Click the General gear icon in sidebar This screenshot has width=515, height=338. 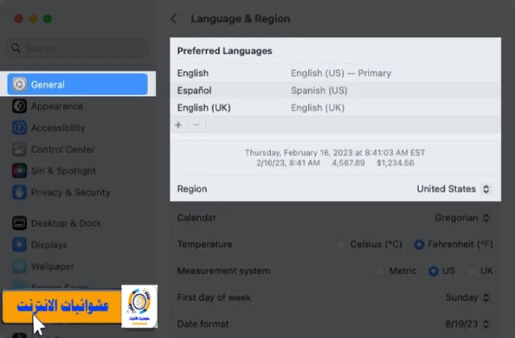[x=19, y=84]
